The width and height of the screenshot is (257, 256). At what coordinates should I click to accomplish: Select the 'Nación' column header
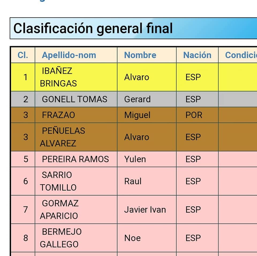197,55
